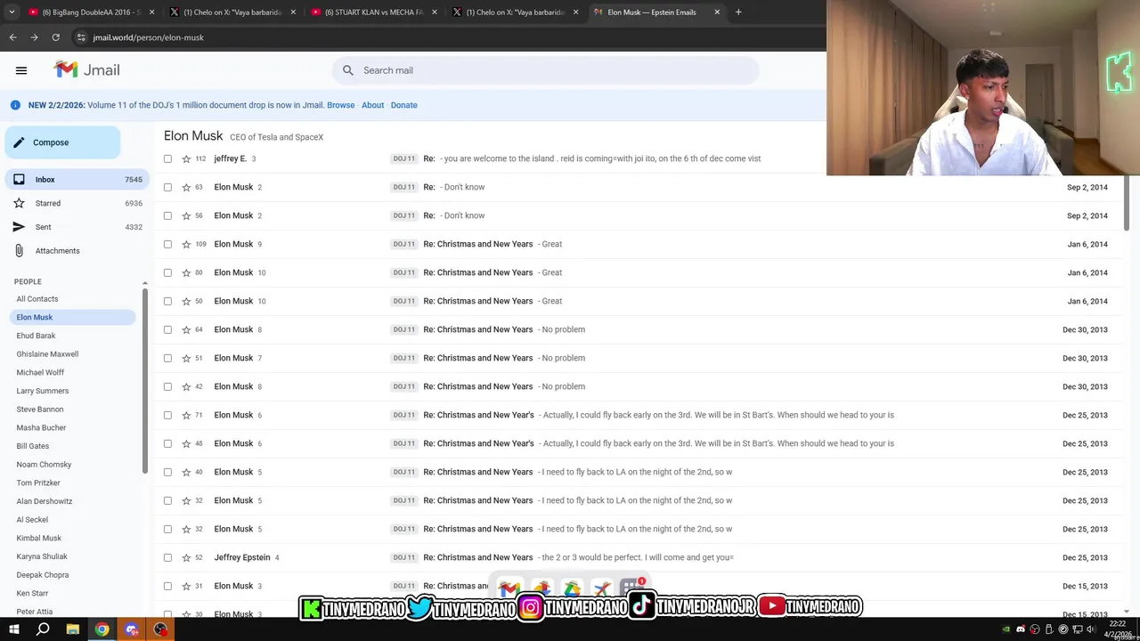Follow the About link in banner
1140x641 pixels.
pyautogui.click(x=372, y=105)
